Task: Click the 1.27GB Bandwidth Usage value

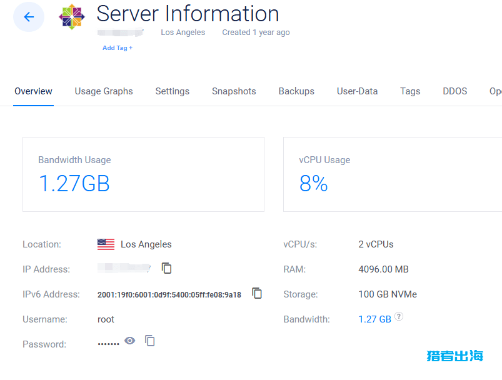Action: point(74,184)
